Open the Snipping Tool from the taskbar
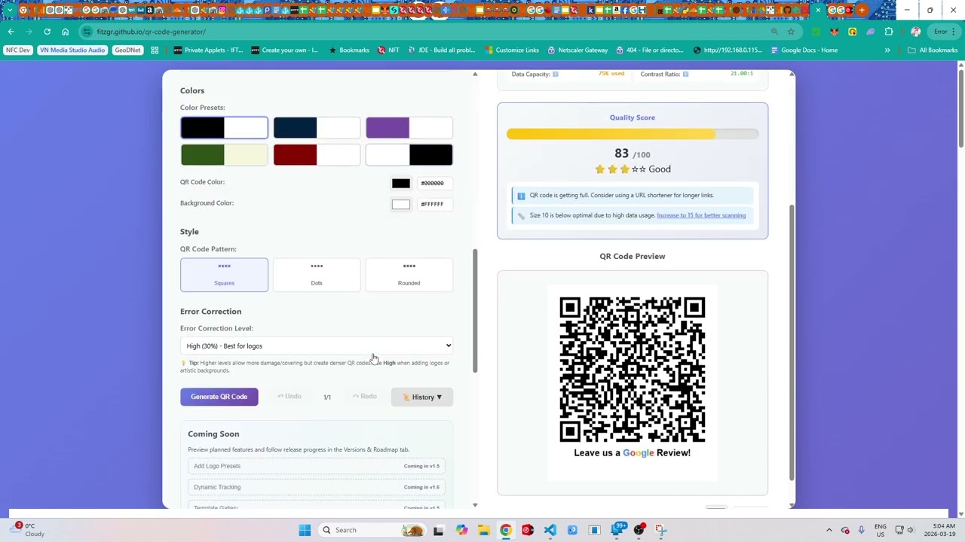This screenshot has width=965, height=542. [661, 530]
